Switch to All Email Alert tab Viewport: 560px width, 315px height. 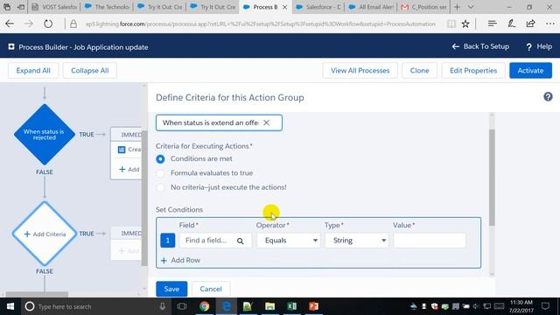coord(371,7)
